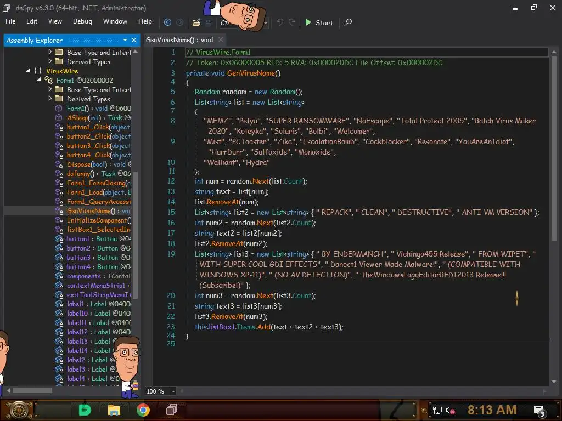Image resolution: width=562 pixels, height=421 pixels.
Task: Click the label11 : Label field icon
Action: 59,322
